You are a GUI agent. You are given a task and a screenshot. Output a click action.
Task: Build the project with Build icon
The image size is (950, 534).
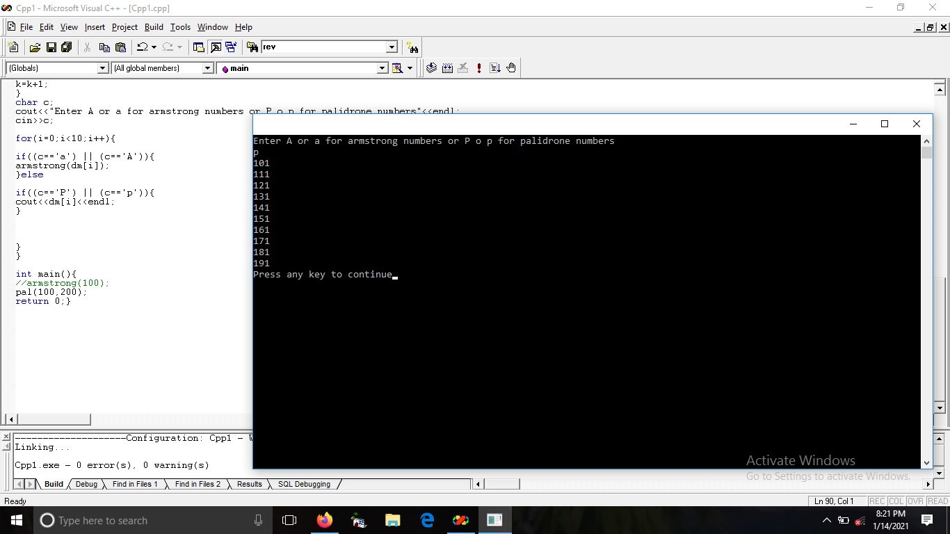pos(447,68)
